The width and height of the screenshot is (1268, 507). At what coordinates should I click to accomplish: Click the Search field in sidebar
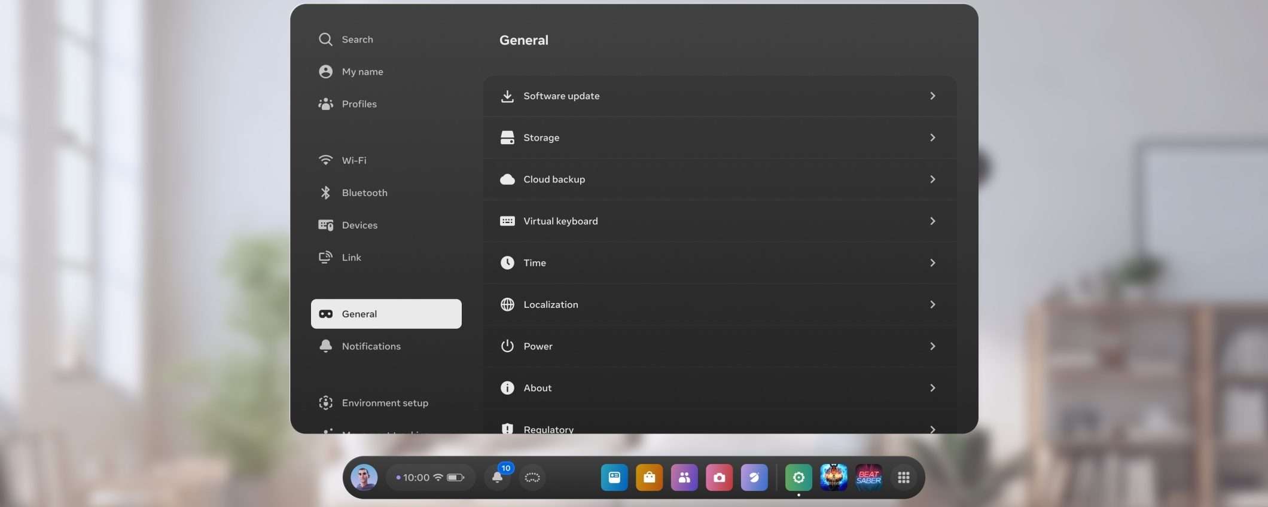coord(358,39)
